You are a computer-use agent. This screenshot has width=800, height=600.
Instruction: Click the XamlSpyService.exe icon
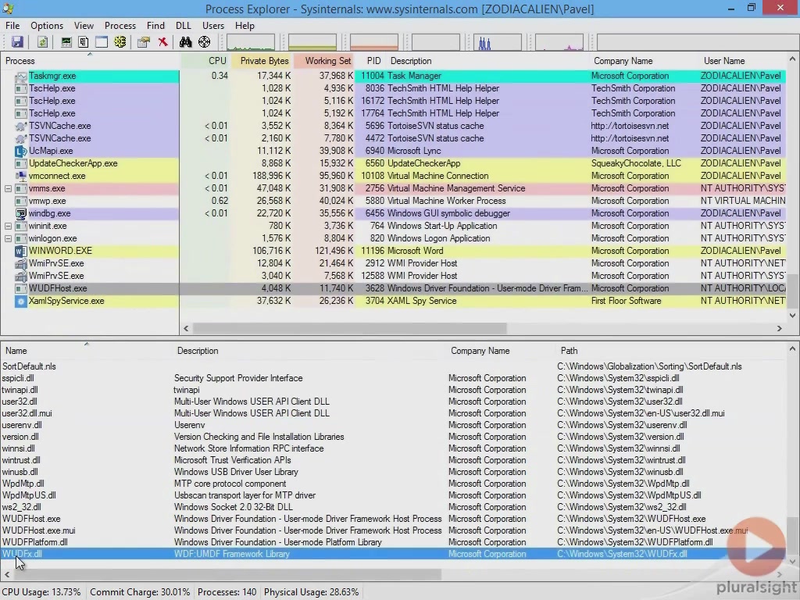(21, 301)
